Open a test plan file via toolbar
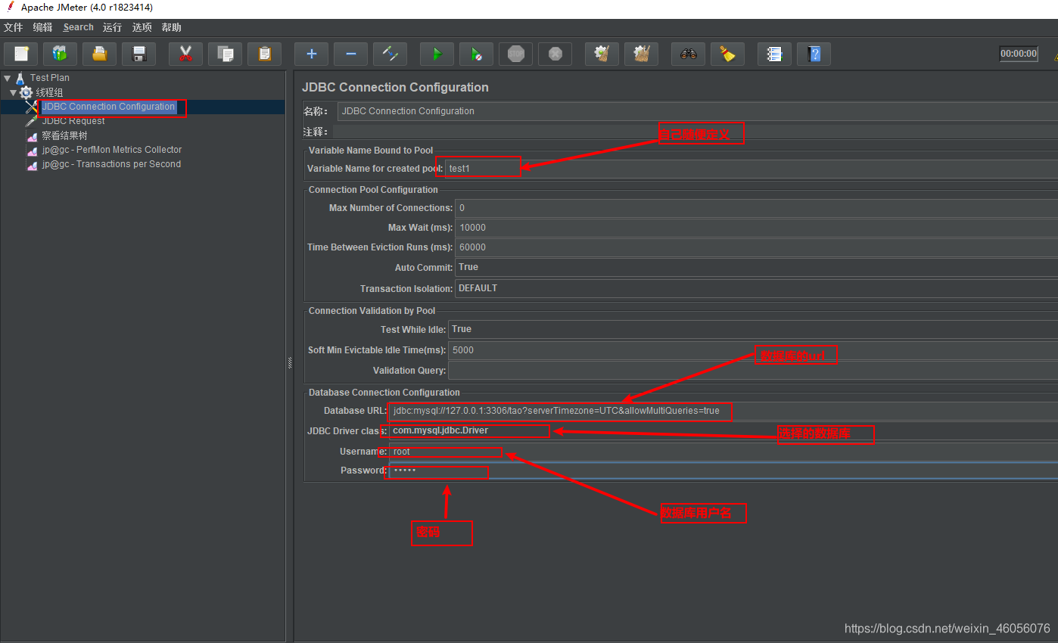 99,54
